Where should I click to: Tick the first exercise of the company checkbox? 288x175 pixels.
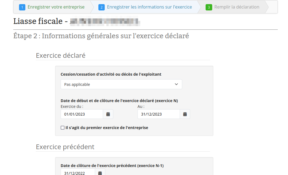63,128
